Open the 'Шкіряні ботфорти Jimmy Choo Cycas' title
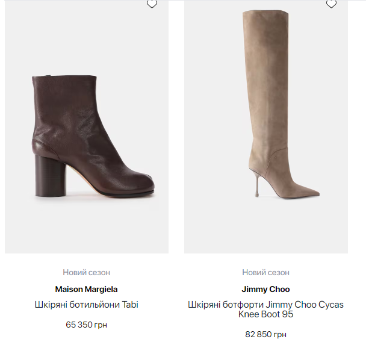Image resolution: width=366 pixels, height=342 pixels. click(266, 305)
